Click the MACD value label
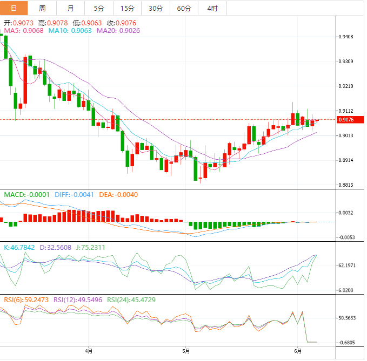The image size is (367, 361). pos(26,194)
